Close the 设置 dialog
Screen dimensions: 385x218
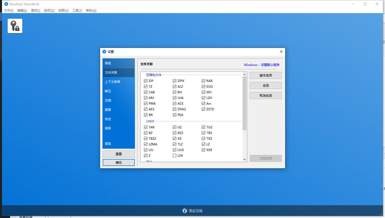tap(281, 52)
